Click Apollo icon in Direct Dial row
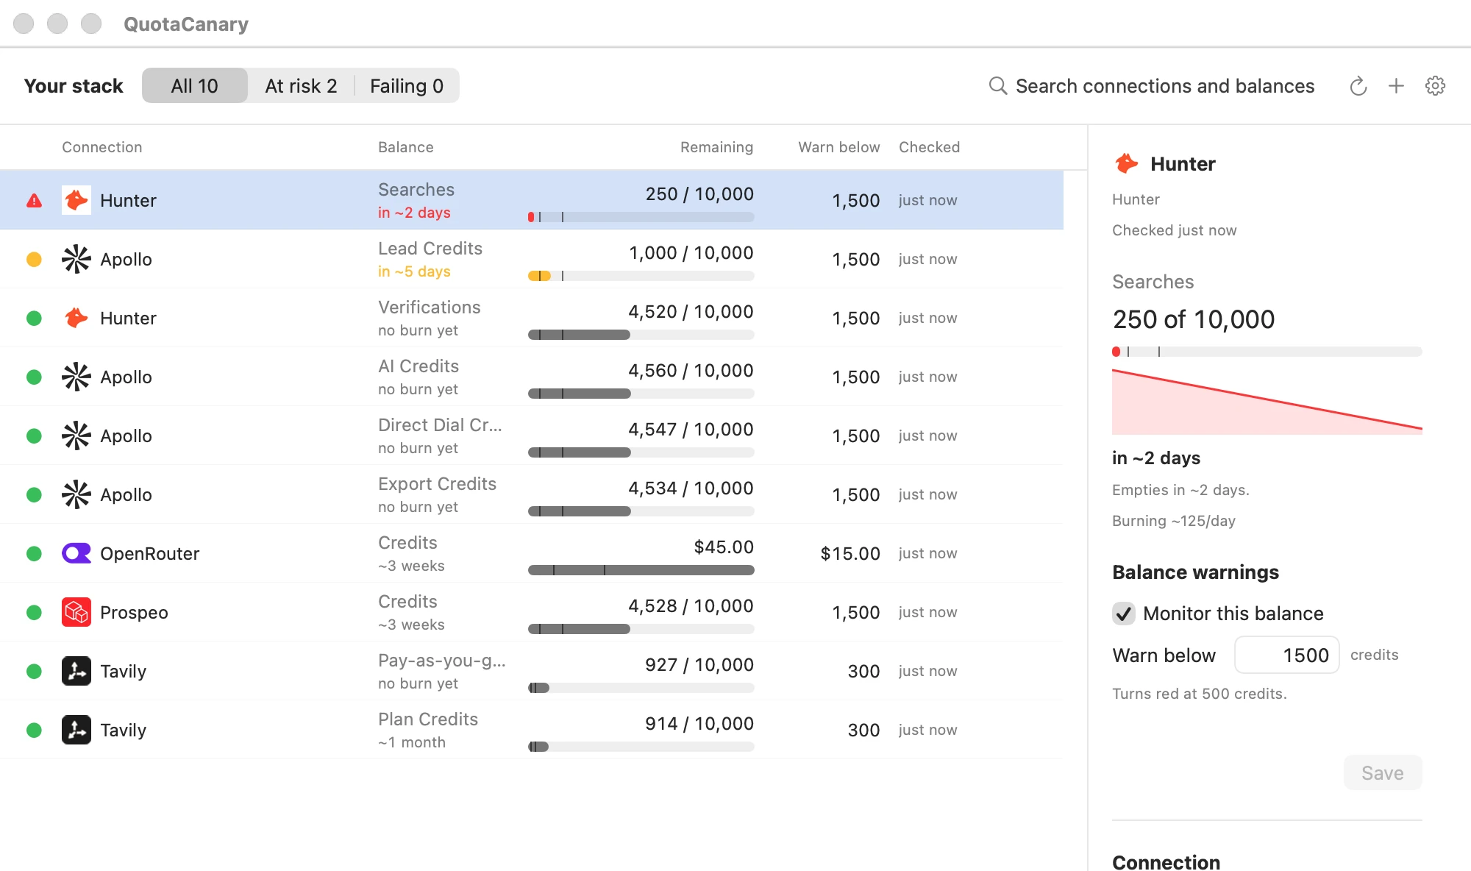The image size is (1471, 871). pyautogui.click(x=76, y=435)
